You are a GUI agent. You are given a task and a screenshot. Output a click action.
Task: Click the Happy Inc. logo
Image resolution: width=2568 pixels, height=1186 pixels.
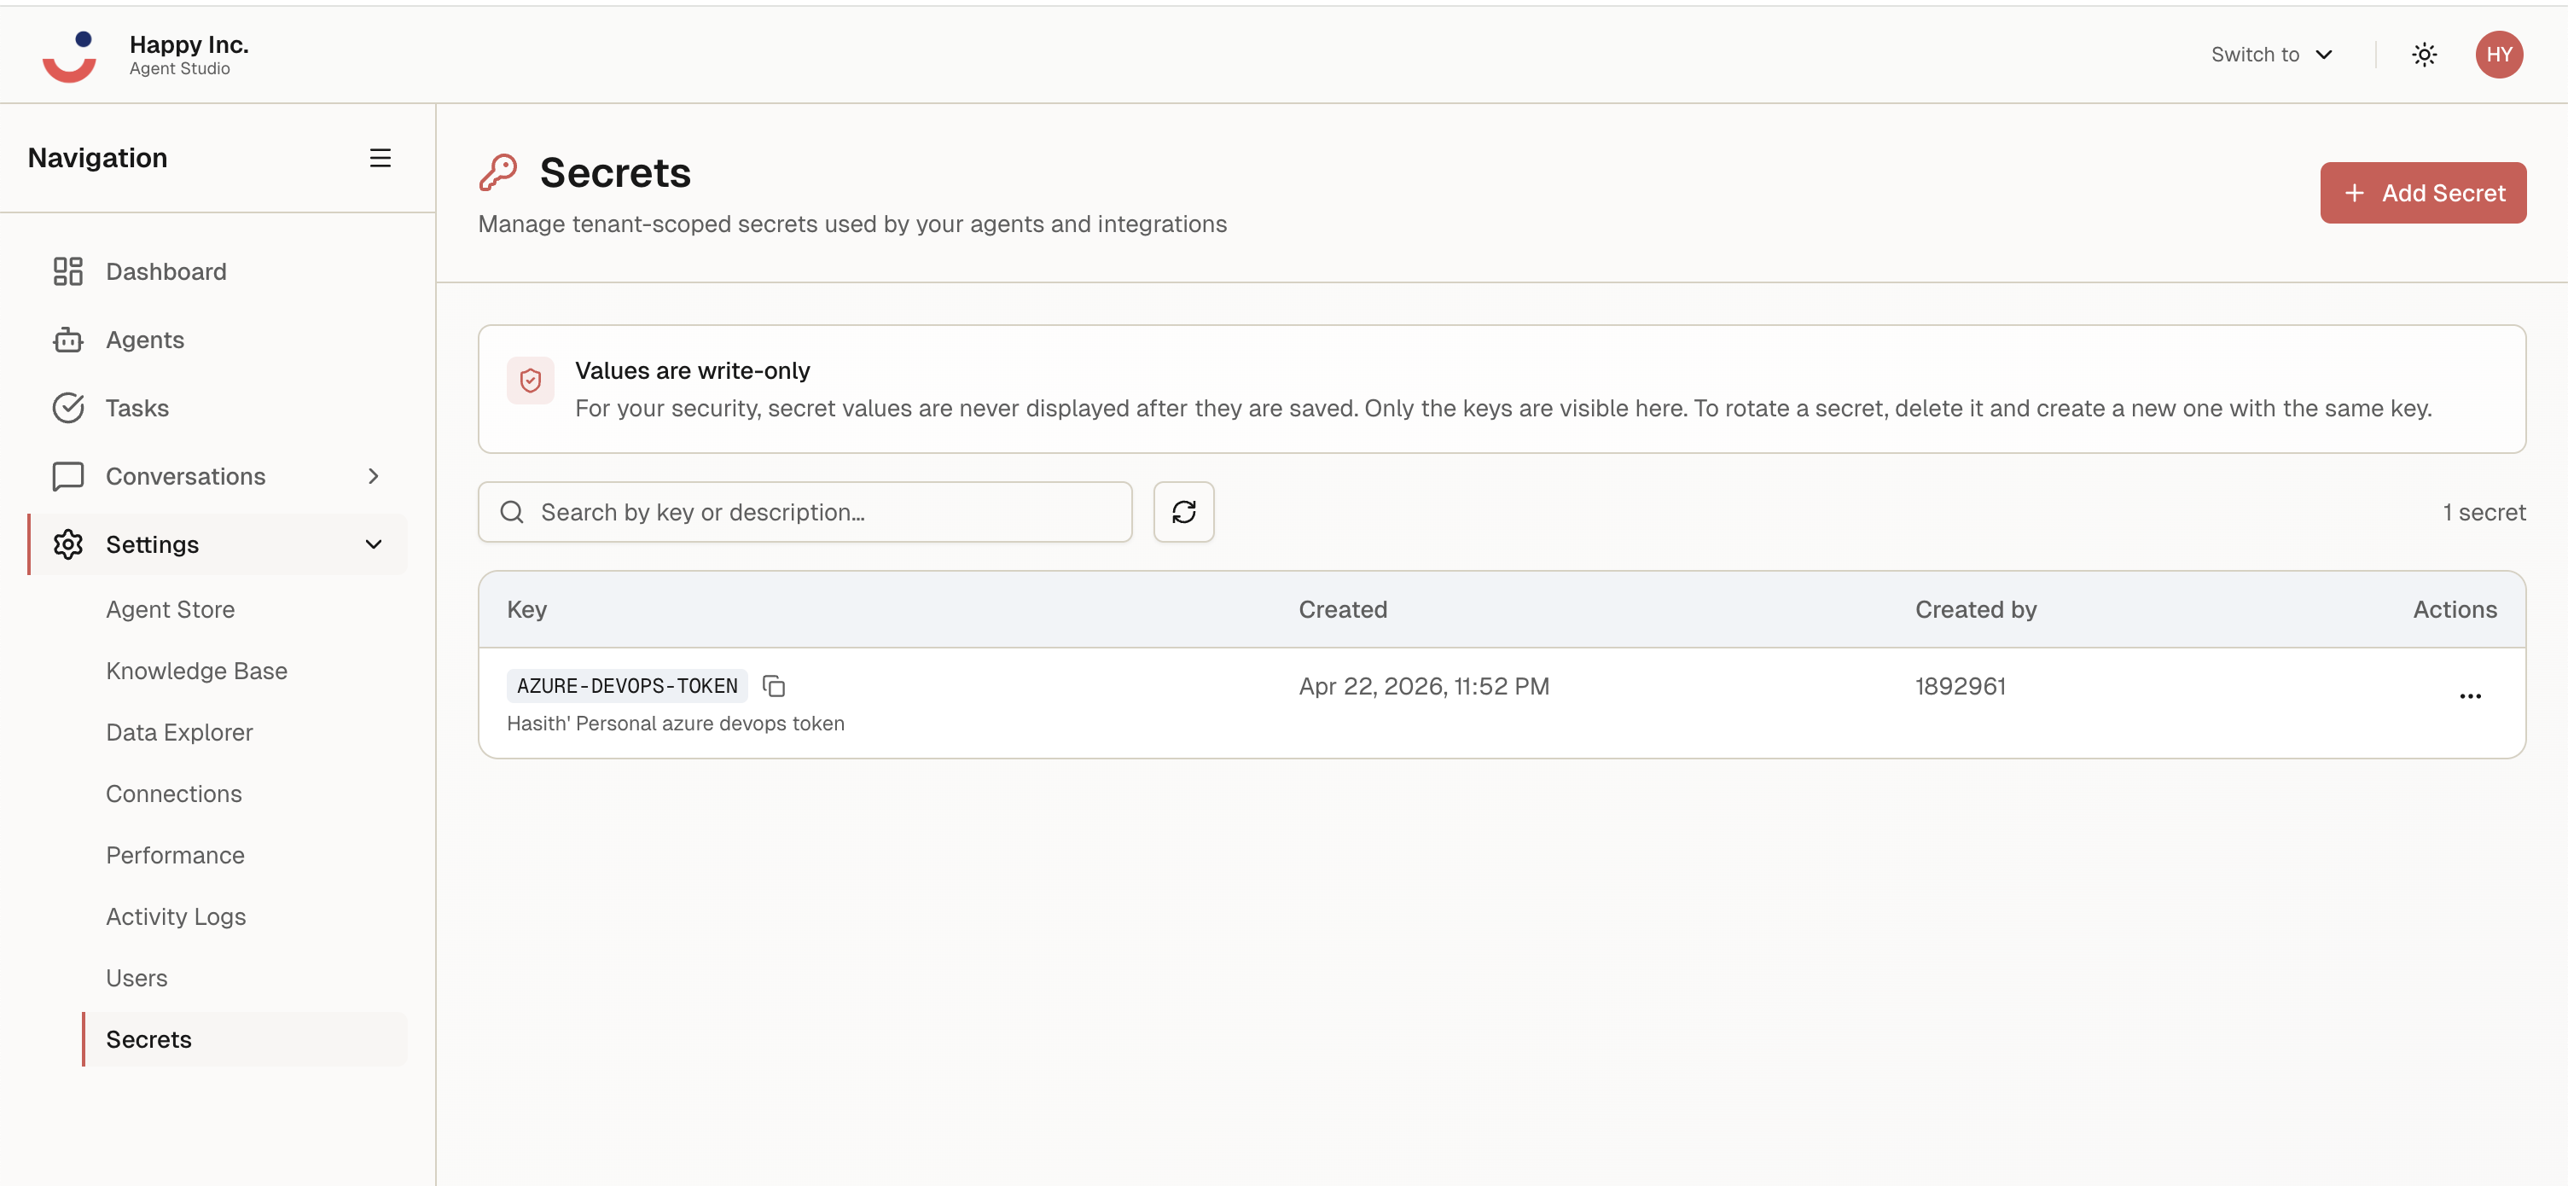coord(69,55)
